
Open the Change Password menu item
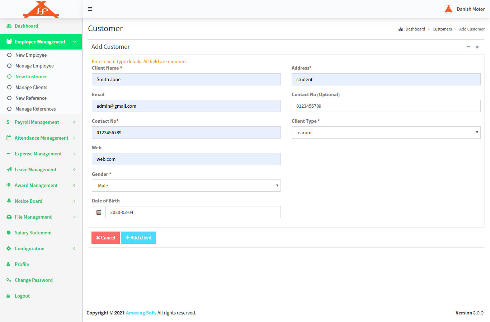[33, 280]
